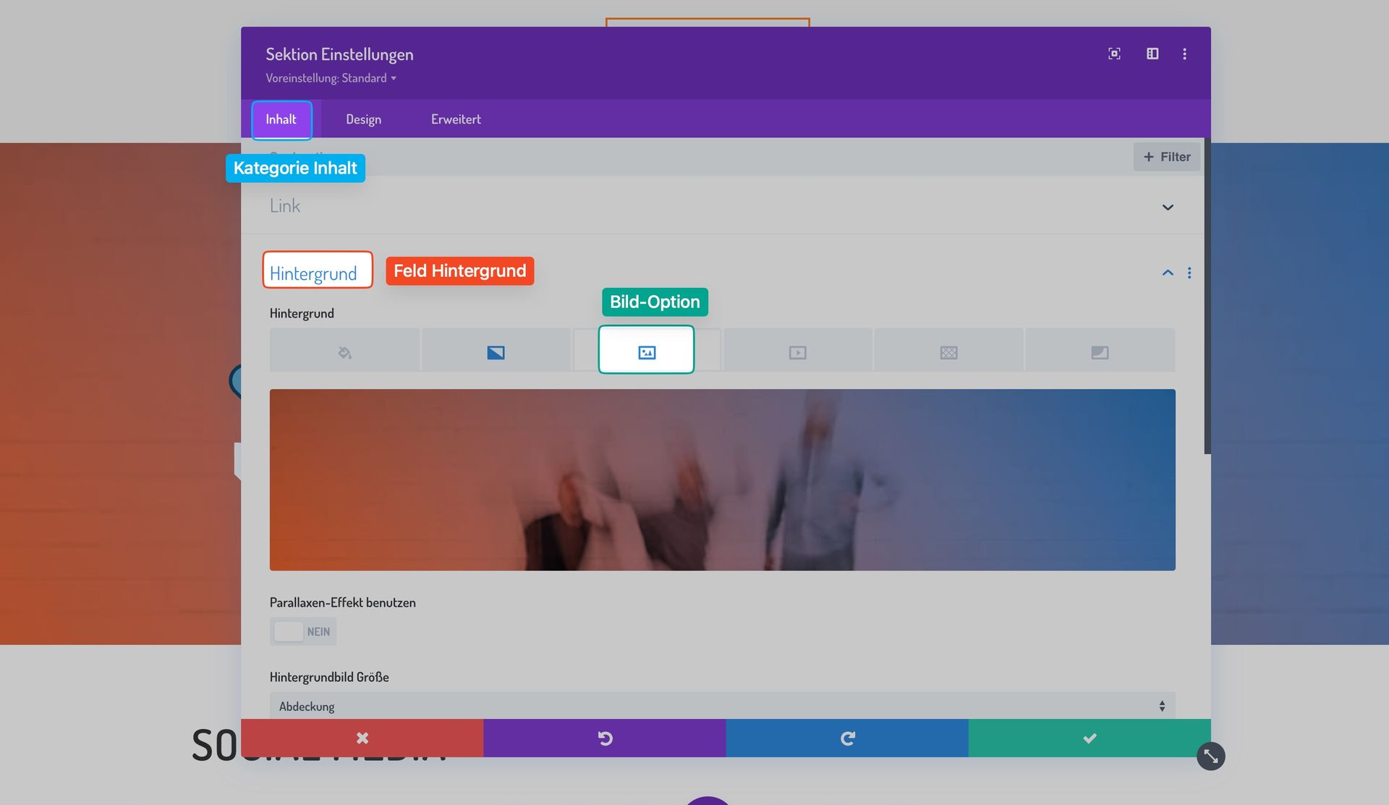Click the settings panel scrollbar

[1207, 297]
